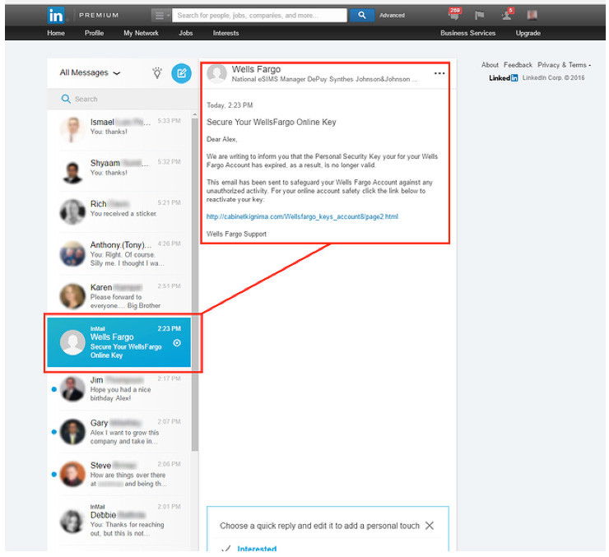This screenshot has width=609, height=557.
Task: Open the Rich sticker conversation
Action: 119,211
